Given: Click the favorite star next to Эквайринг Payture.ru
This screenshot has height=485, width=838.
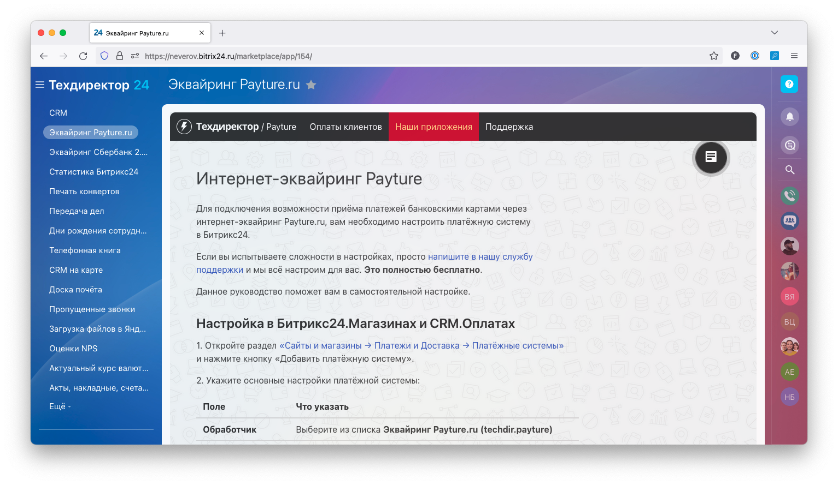Looking at the screenshot, I should [x=311, y=85].
